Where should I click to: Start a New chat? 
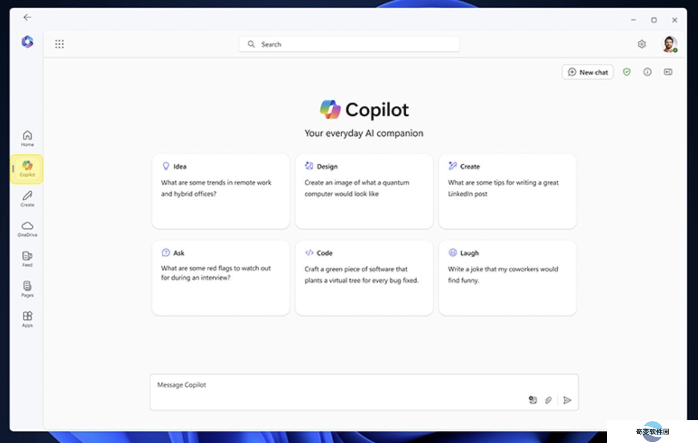coord(588,72)
